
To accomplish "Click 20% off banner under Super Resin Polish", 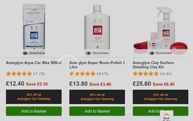I will [97, 97].
